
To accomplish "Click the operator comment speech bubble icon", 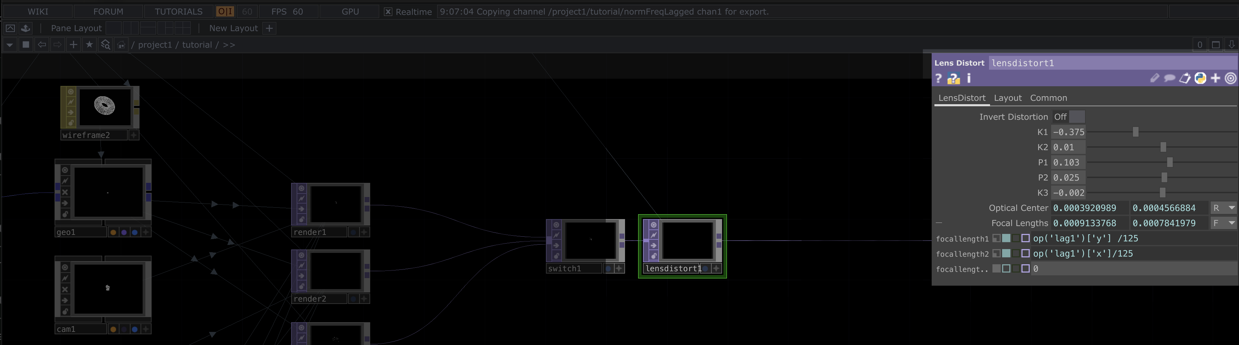I will 1169,78.
